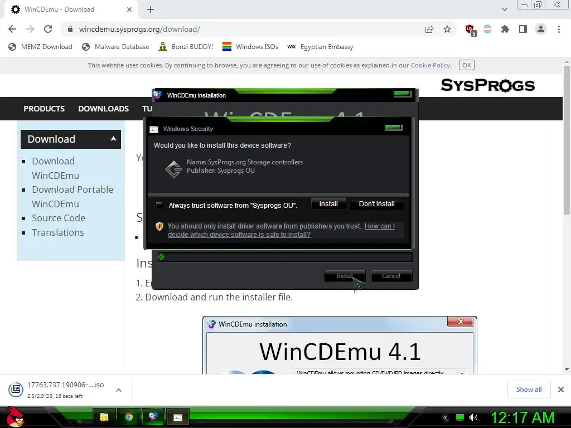
Task: Click the Windows Security title bar icon
Action: pyautogui.click(x=154, y=129)
